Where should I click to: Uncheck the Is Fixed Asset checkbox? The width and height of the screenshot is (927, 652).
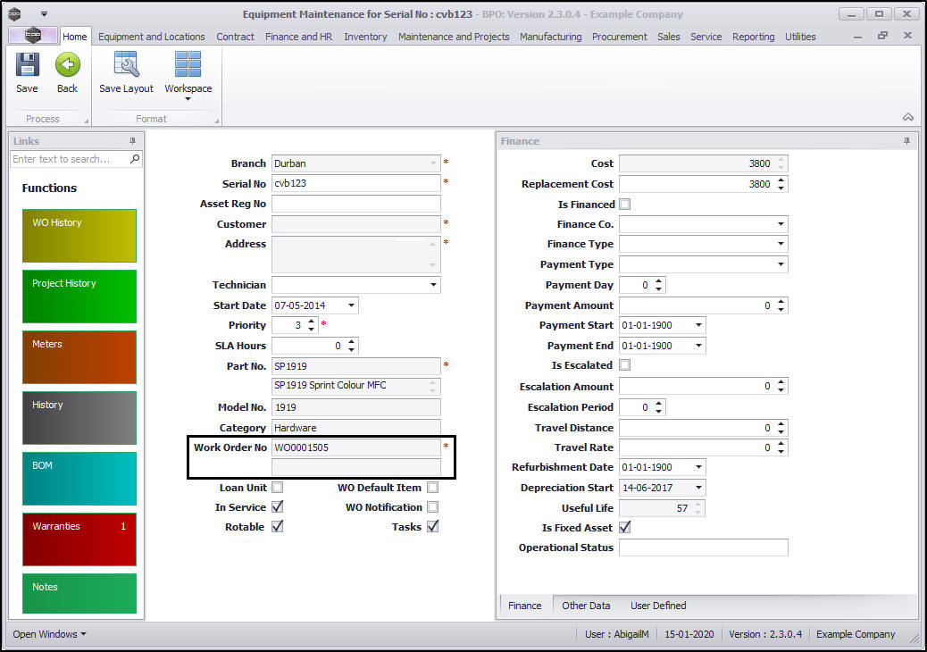(x=624, y=528)
